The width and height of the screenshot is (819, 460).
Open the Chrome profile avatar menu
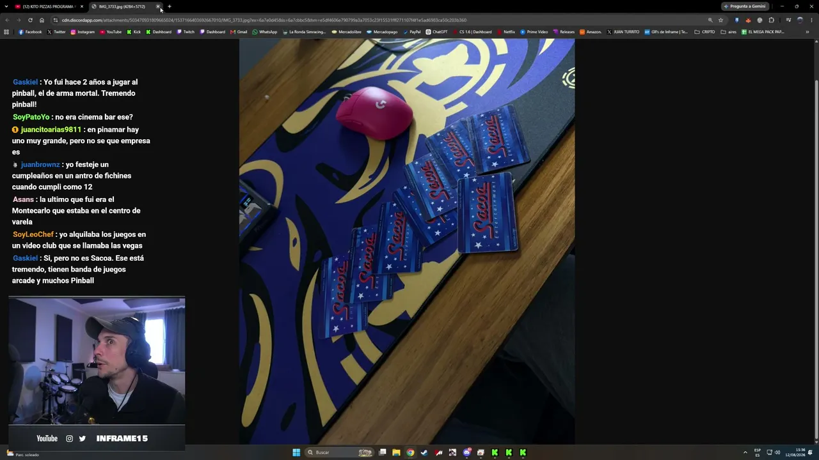(x=800, y=20)
